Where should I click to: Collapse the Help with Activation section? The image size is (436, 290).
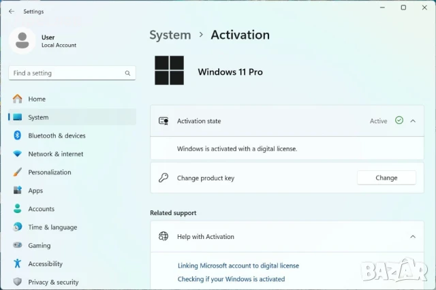pos(413,237)
